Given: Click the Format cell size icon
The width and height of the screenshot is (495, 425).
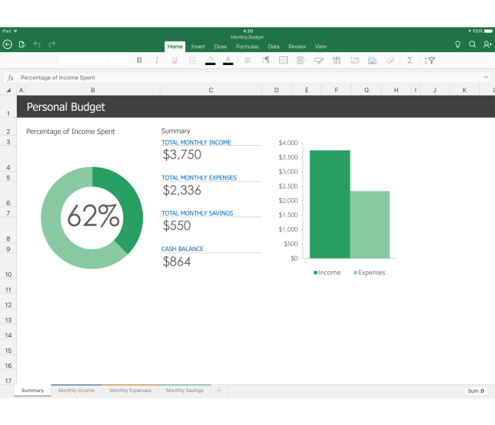Looking at the screenshot, I should (x=372, y=60).
